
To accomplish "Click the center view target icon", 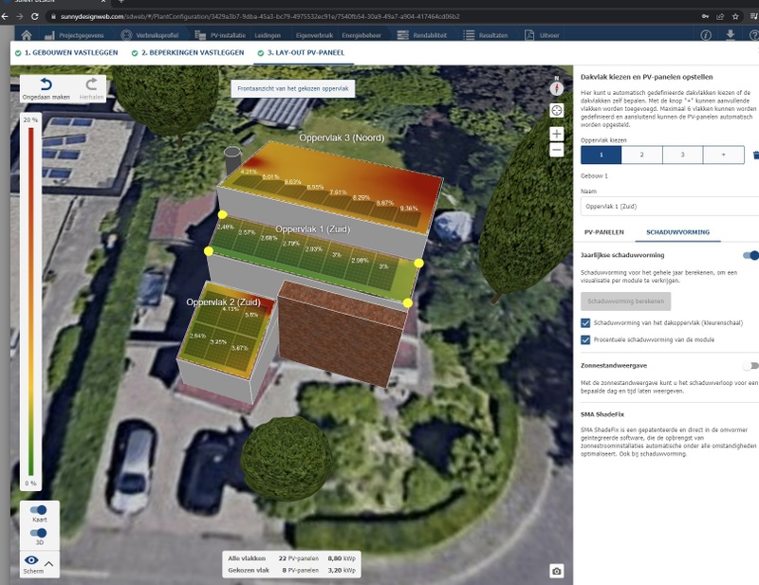I will [557, 111].
